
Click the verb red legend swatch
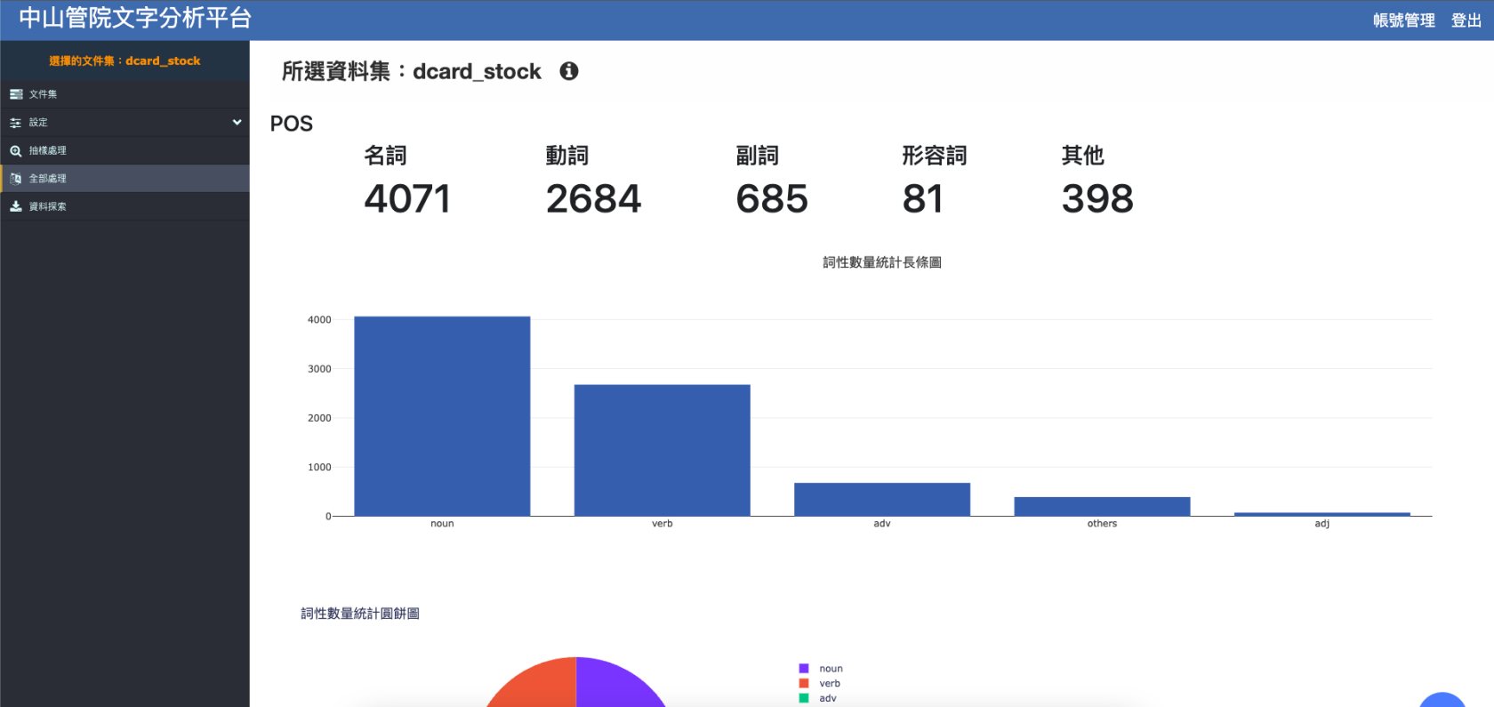804,684
